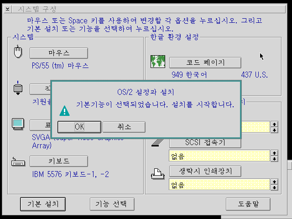The width and height of the screenshot is (292, 219).
Task: Click the SCSI 없음 value field
Action: (x=219, y=156)
